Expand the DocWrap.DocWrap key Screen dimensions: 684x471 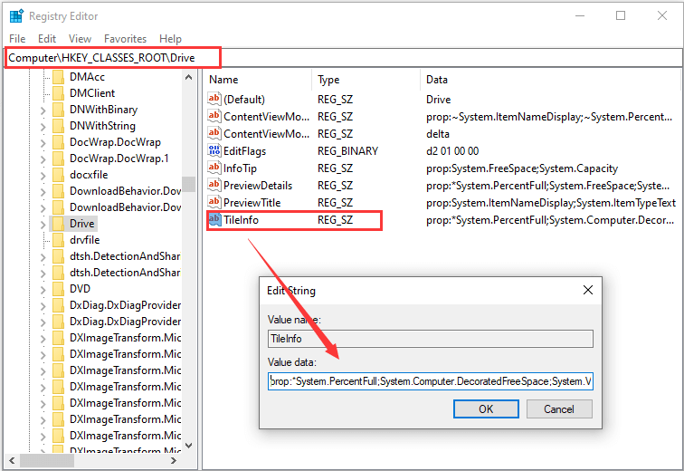point(43,143)
